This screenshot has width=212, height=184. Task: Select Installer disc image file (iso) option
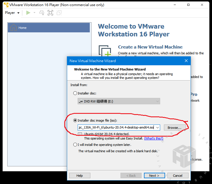(x=75, y=120)
